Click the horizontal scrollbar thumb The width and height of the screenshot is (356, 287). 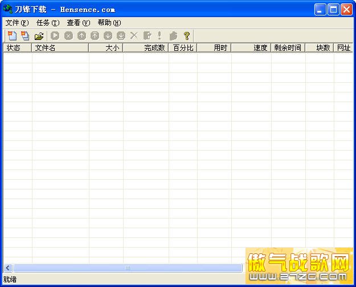(128, 268)
